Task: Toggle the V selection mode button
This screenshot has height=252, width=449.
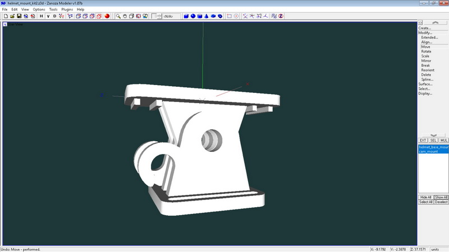Action: pyautogui.click(x=48, y=16)
